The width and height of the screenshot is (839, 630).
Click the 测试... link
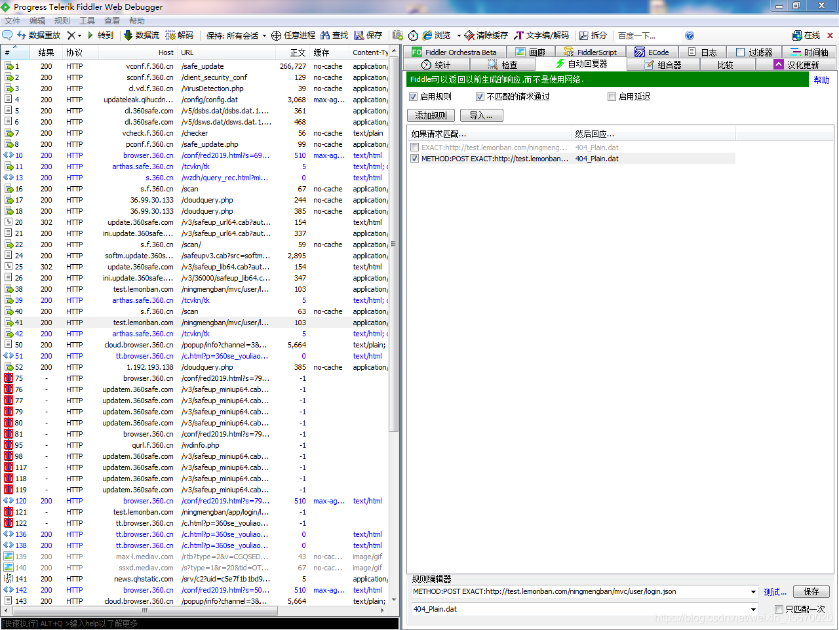click(x=775, y=592)
